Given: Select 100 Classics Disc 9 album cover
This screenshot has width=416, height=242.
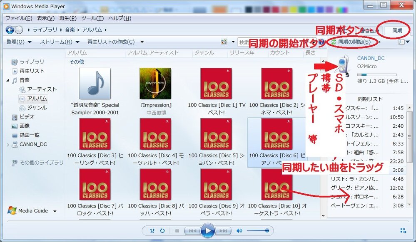Looking at the screenshot, I should (x=216, y=185).
